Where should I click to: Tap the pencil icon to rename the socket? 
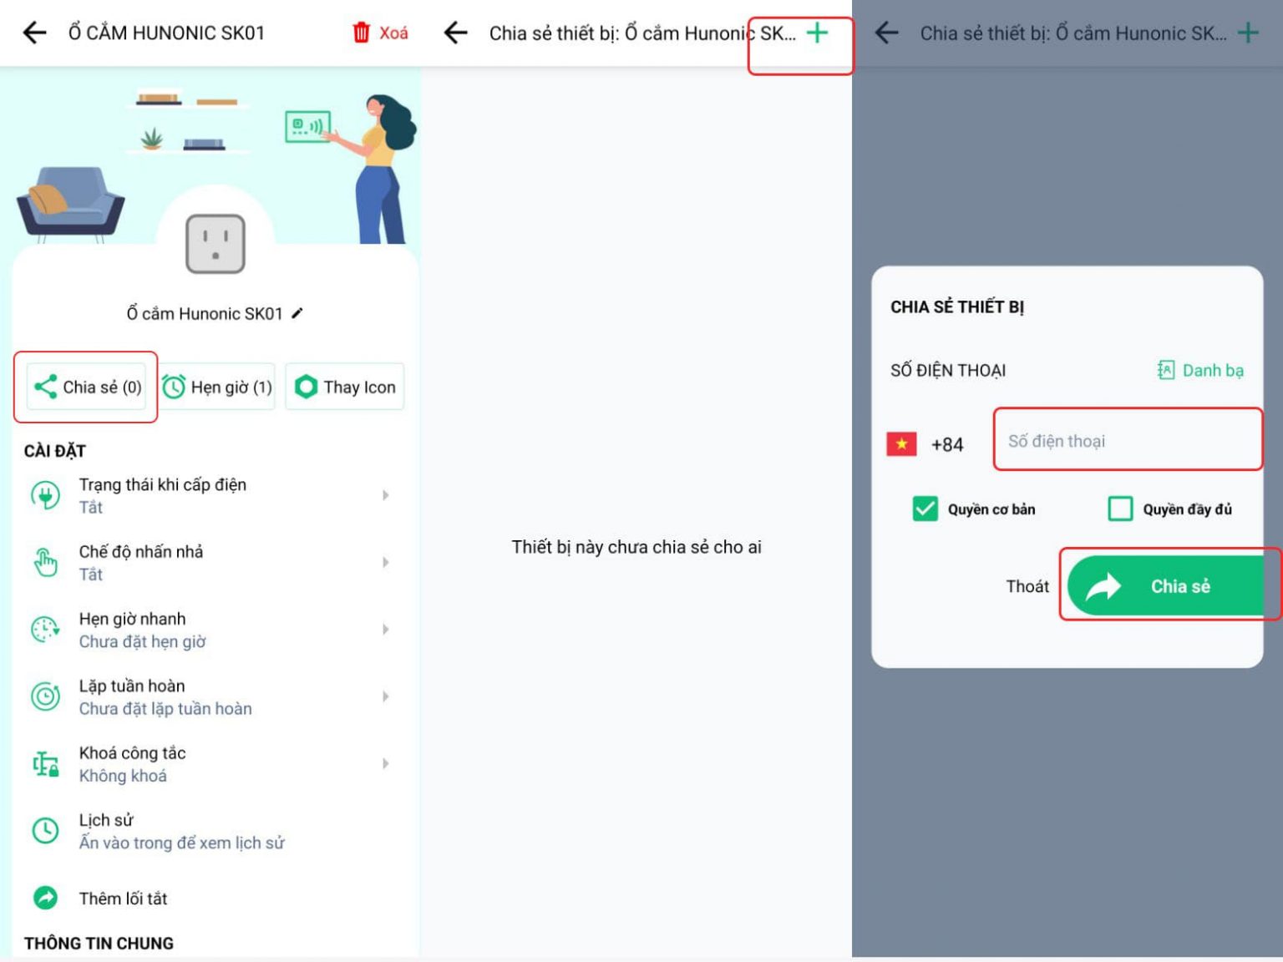pyautogui.click(x=297, y=313)
